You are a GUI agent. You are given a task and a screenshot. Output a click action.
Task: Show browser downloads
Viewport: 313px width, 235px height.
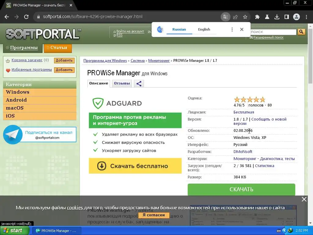click(x=277, y=17)
